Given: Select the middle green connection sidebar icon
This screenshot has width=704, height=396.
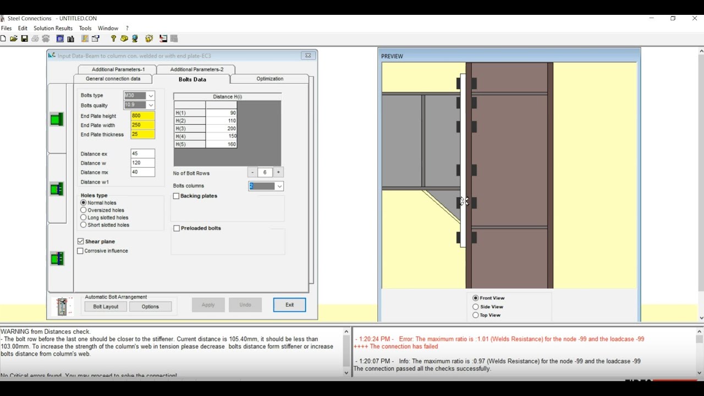Looking at the screenshot, I should (57, 189).
